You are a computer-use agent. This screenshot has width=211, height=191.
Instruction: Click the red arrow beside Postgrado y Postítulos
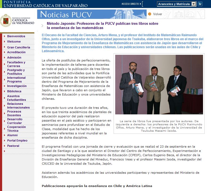pyautogui.click(x=5, y=72)
